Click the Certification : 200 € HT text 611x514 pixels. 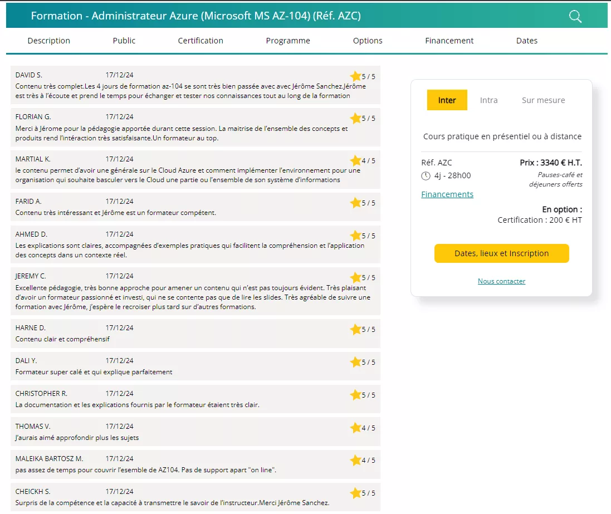(540, 220)
